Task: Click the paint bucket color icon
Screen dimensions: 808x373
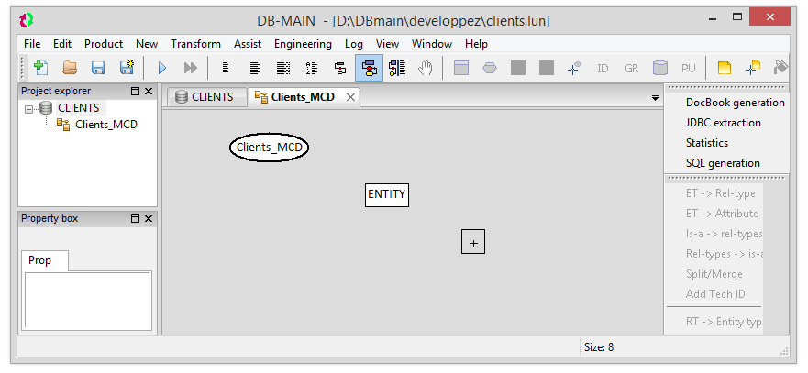Action: [781, 68]
